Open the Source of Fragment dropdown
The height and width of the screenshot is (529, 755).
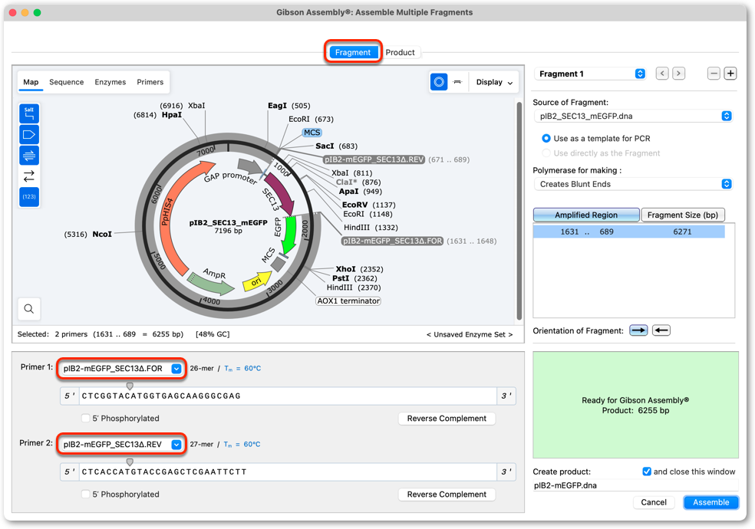(633, 116)
